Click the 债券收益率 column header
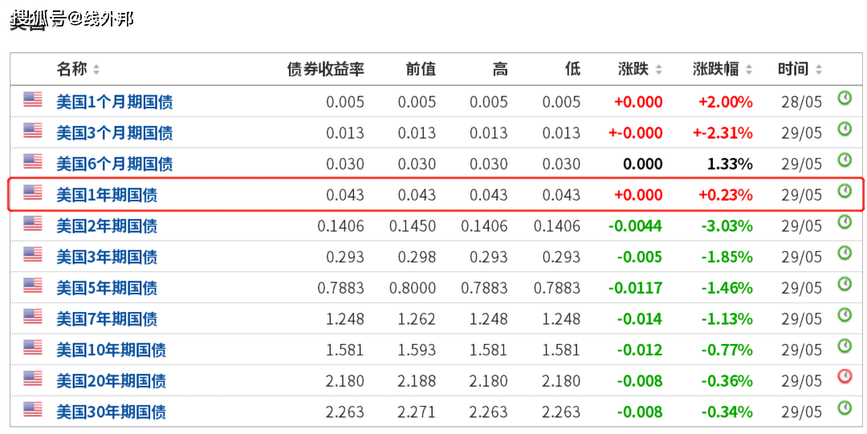The height and width of the screenshot is (434, 867). pyautogui.click(x=325, y=69)
